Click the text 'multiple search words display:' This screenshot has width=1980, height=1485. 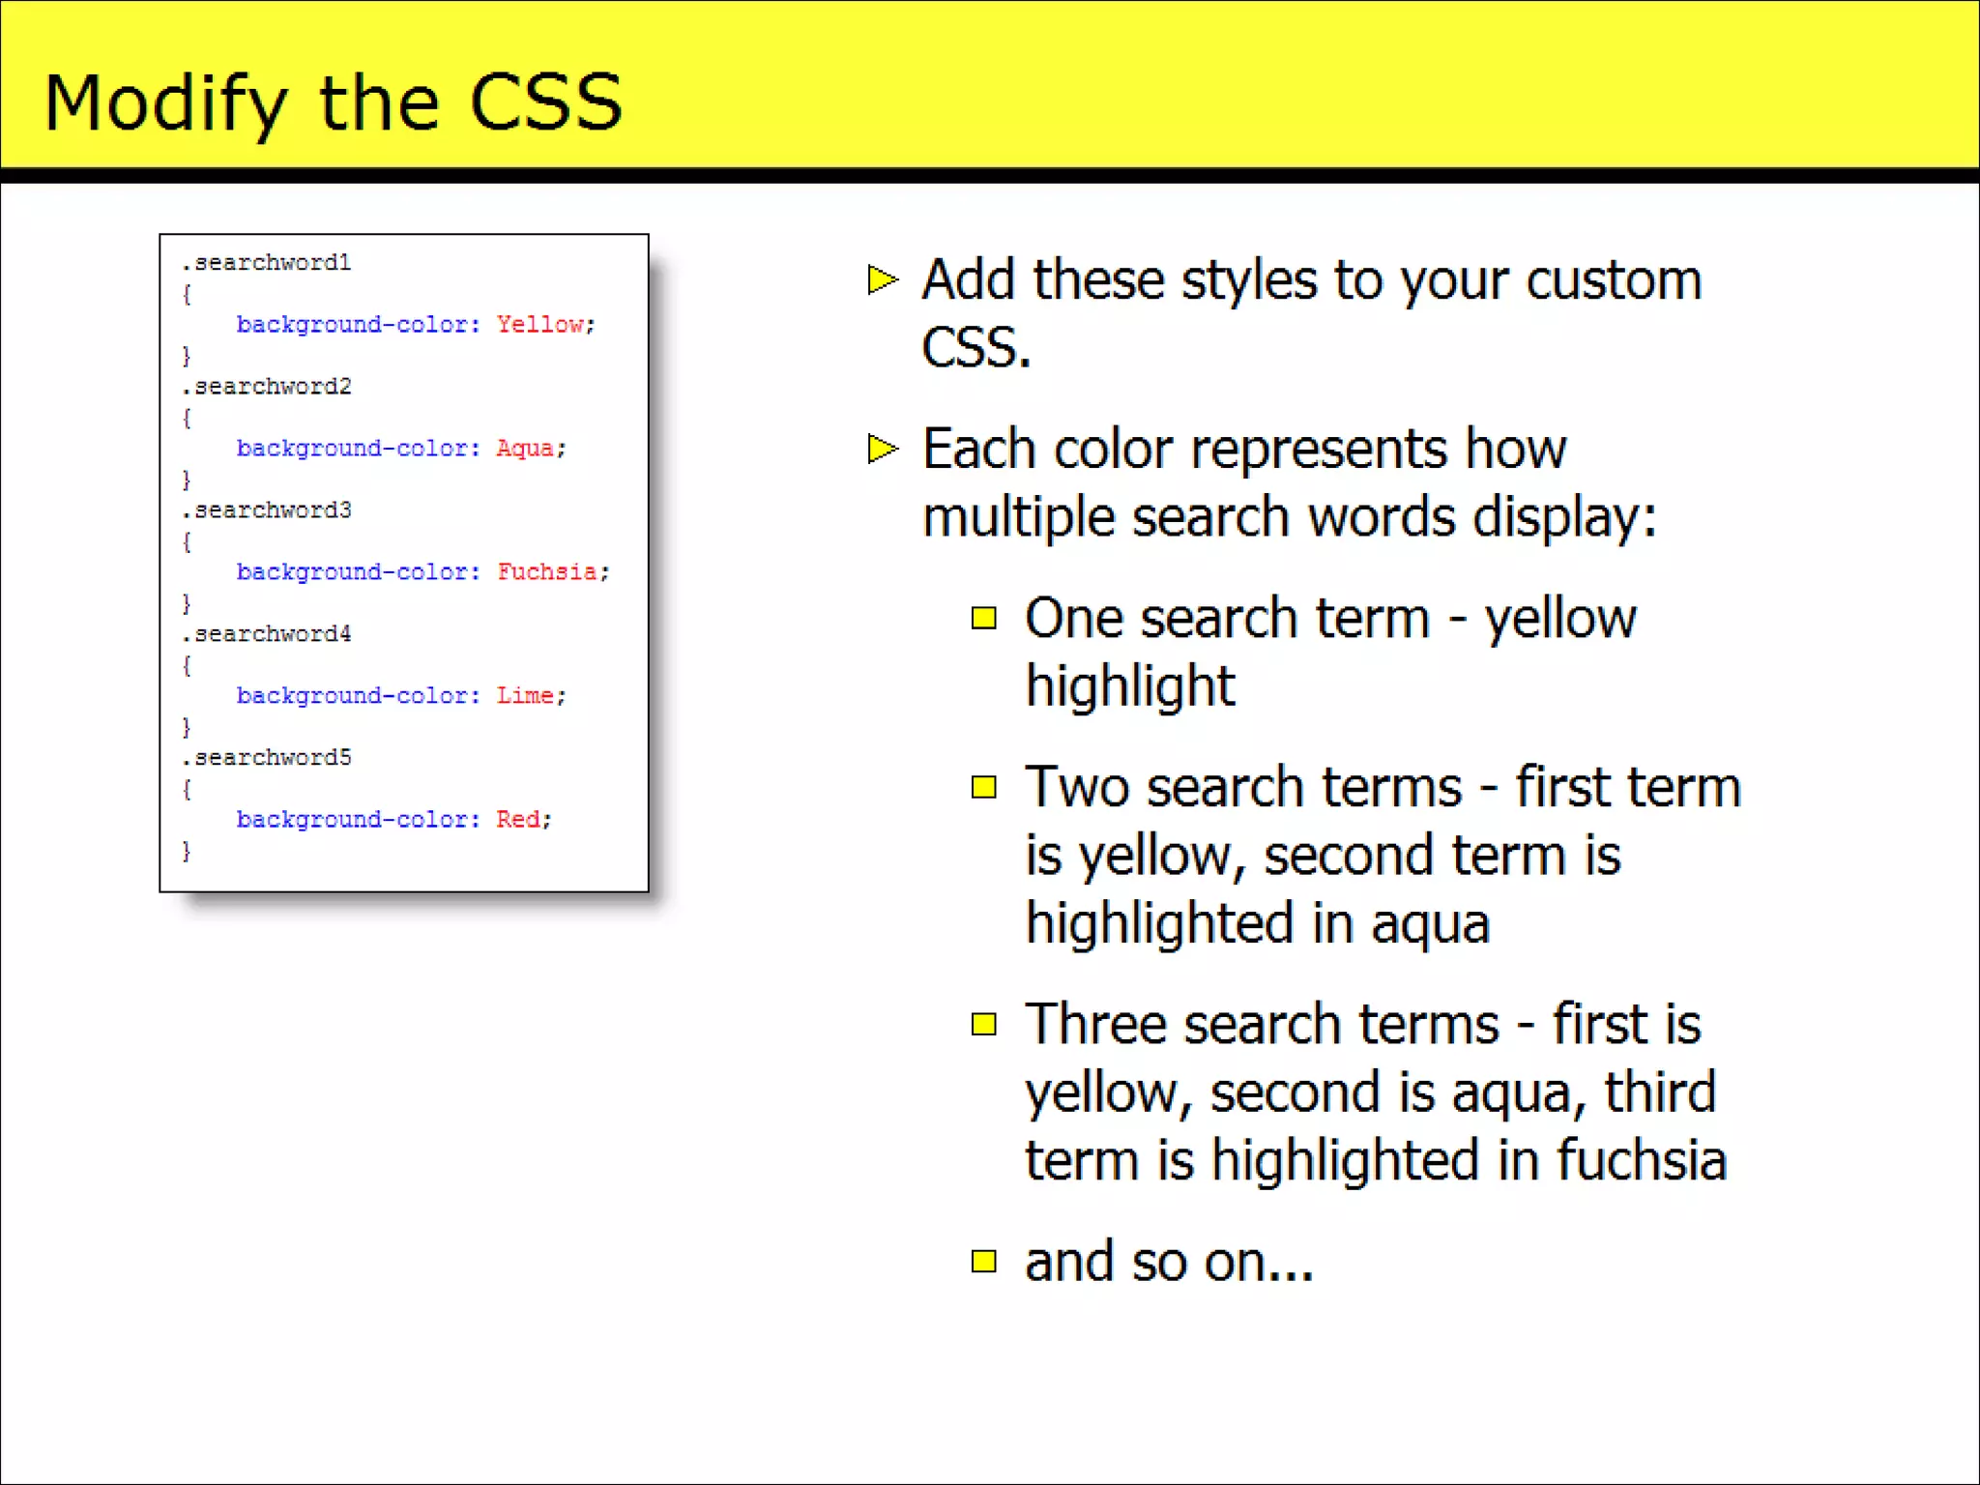[x=1289, y=517]
